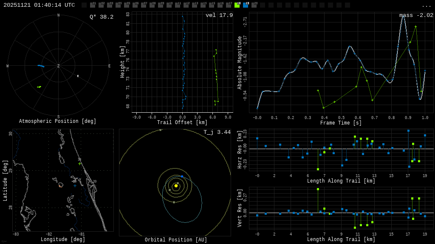
Task: Select the camera 05 square
Action: [x=127, y=6]
